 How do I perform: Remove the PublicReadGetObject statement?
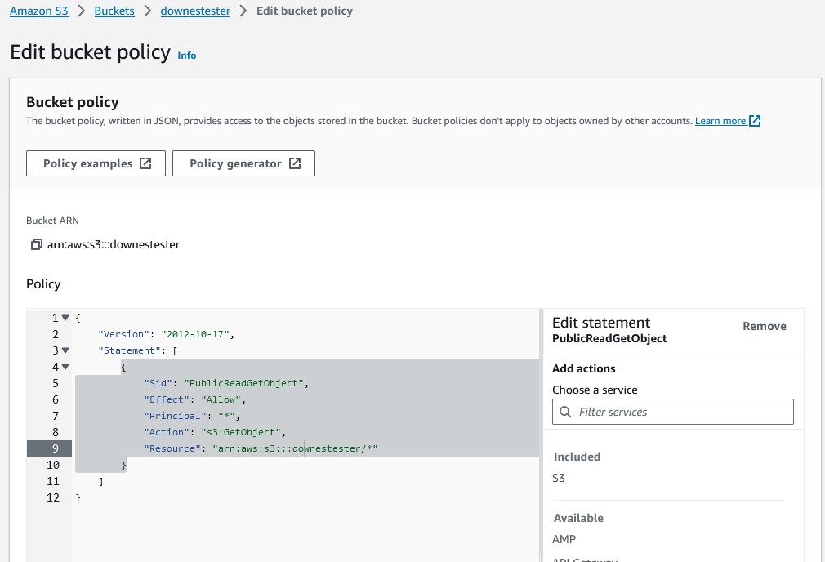(765, 326)
